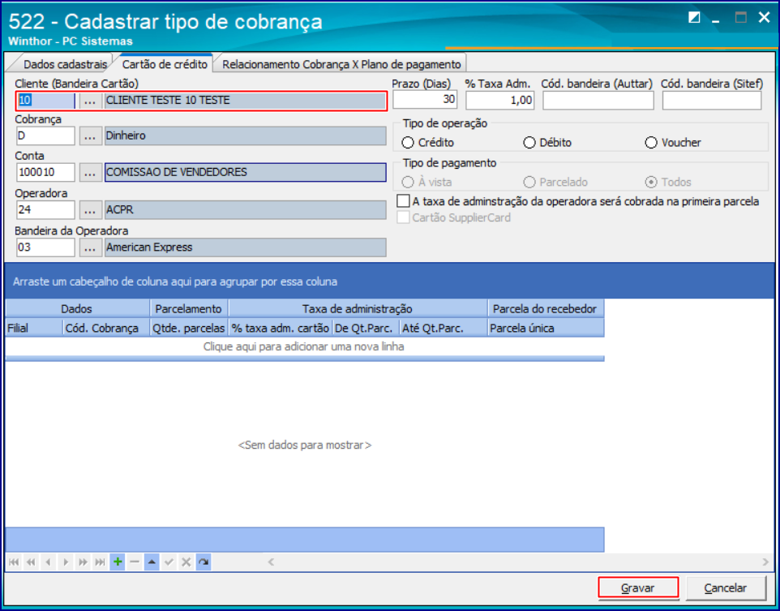This screenshot has height=611, width=780.
Task: Click Cancelar button
Action: (726, 587)
